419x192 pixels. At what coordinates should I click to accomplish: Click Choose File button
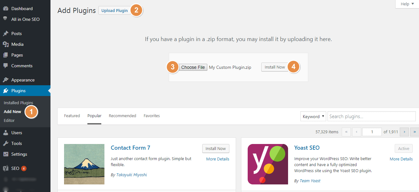pyautogui.click(x=193, y=67)
